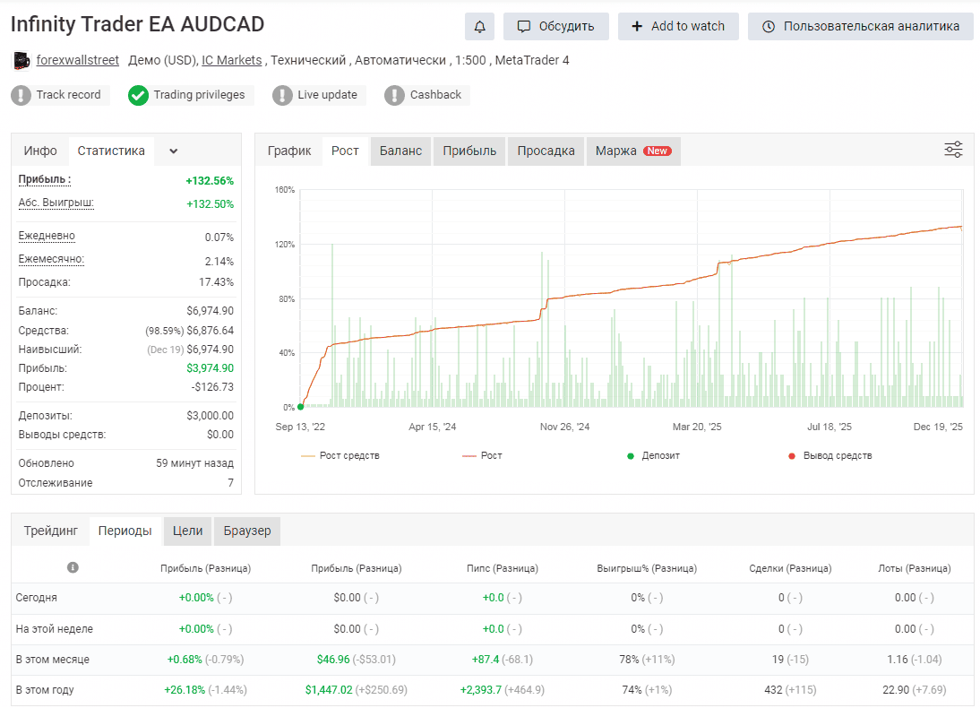Click the Track record status badge label
Screen dimensions: 980x708
point(68,94)
